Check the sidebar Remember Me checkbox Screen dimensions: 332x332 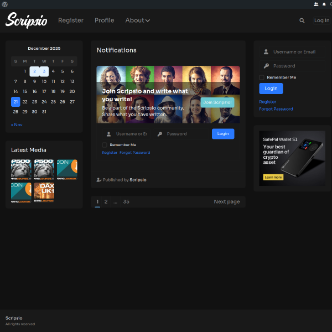point(262,77)
